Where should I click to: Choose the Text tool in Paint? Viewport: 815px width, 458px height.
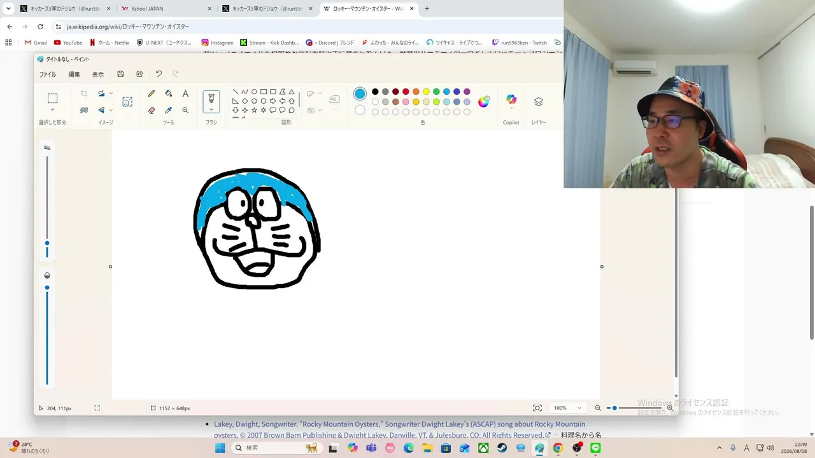click(185, 94)
